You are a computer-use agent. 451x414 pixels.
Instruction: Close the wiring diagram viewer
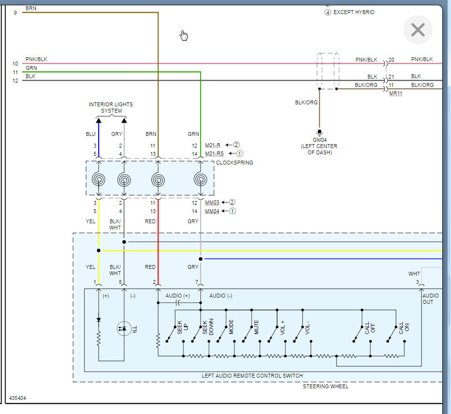click(418, 30)
